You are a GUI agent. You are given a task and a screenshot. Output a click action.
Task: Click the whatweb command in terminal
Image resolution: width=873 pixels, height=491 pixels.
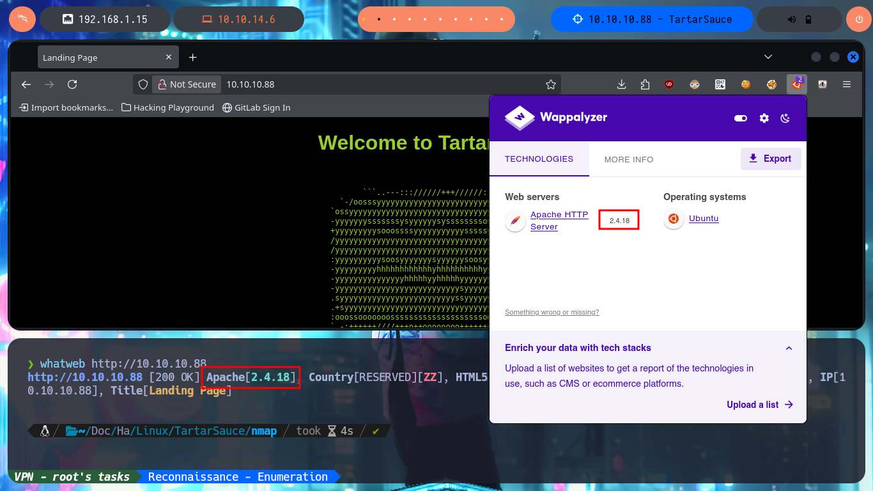click(x=123, y=364)
